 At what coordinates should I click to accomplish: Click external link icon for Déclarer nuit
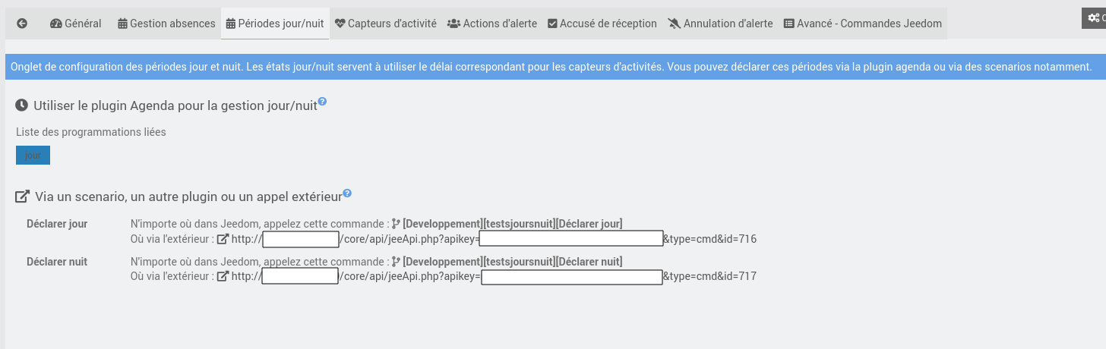pyautogui.click(x=223, y=277)
